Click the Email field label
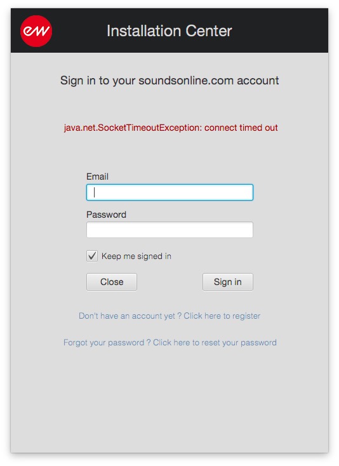The height and width of the screenshot is (466, 339). [x=97, y=176]
